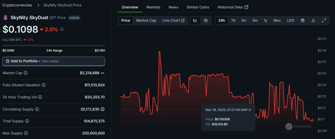Click the $0.116 y-axis label
Image resolution: width=335 pixels, height=139 pixels.
322,50
